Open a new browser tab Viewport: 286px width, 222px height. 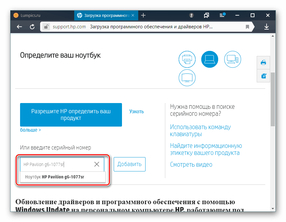143,15
